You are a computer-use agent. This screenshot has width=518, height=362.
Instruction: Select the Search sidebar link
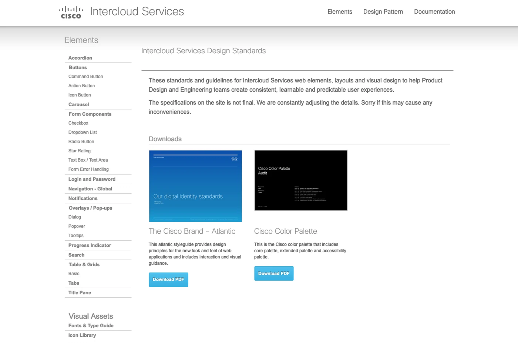coord(76,255)
